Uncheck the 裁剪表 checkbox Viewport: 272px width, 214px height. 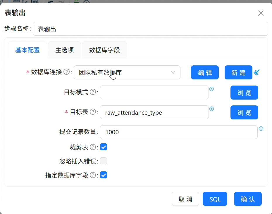point(104,147)
